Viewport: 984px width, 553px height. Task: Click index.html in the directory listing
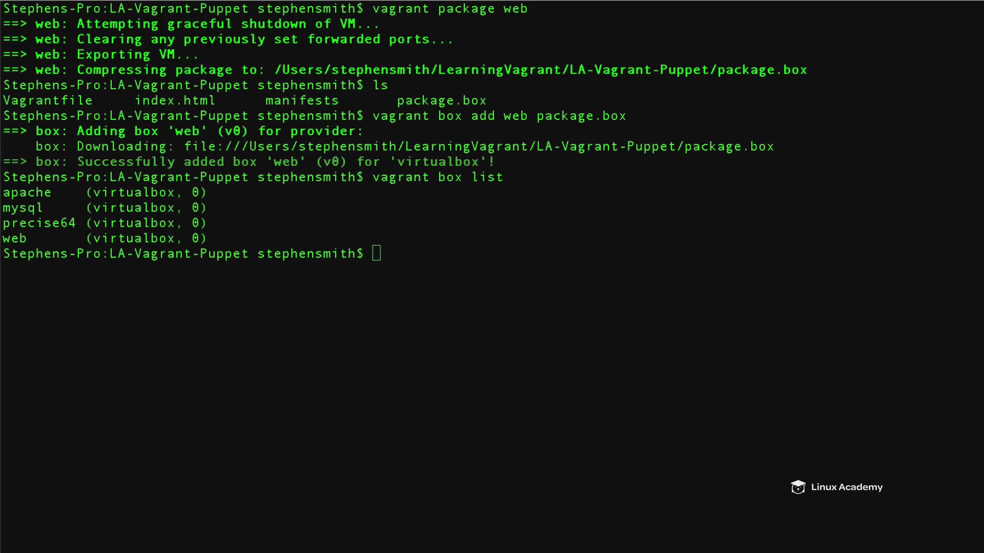(x=175, y=101)
